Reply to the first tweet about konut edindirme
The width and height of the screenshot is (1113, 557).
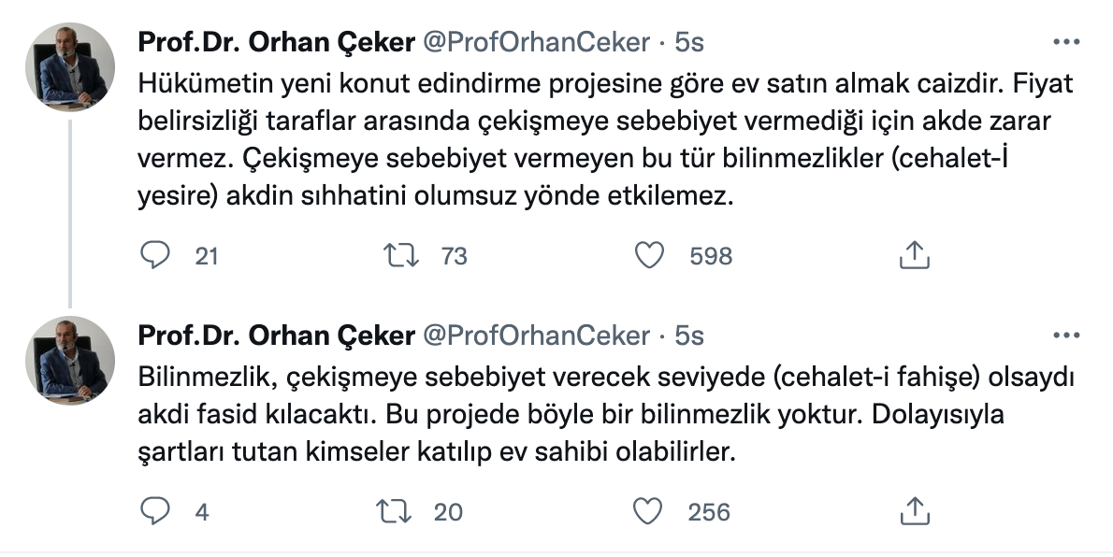click(x=154, y=255)
